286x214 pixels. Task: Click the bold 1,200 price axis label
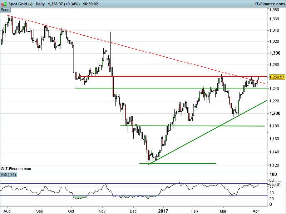(x=275, y=113)
